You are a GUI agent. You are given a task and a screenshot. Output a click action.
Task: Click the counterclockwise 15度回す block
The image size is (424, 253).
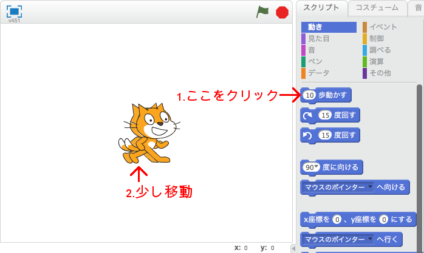tap(330, 135)
